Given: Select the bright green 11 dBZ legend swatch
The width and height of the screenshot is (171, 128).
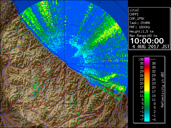Looking at the screenshot, I should click(147, 95).
